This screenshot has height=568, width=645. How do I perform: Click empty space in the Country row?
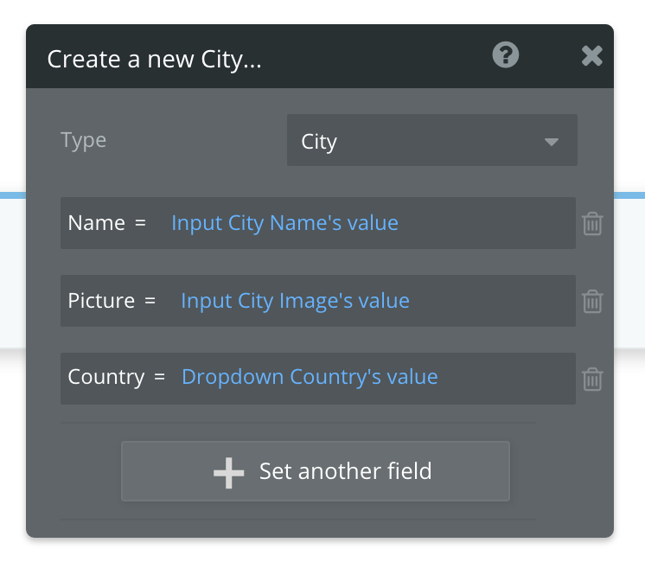pos(506,378)
